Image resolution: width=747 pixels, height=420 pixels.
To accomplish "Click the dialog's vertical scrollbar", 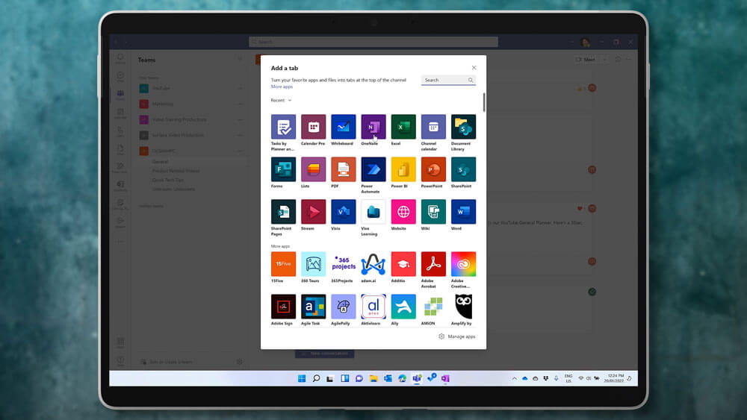I will [484, 102].
